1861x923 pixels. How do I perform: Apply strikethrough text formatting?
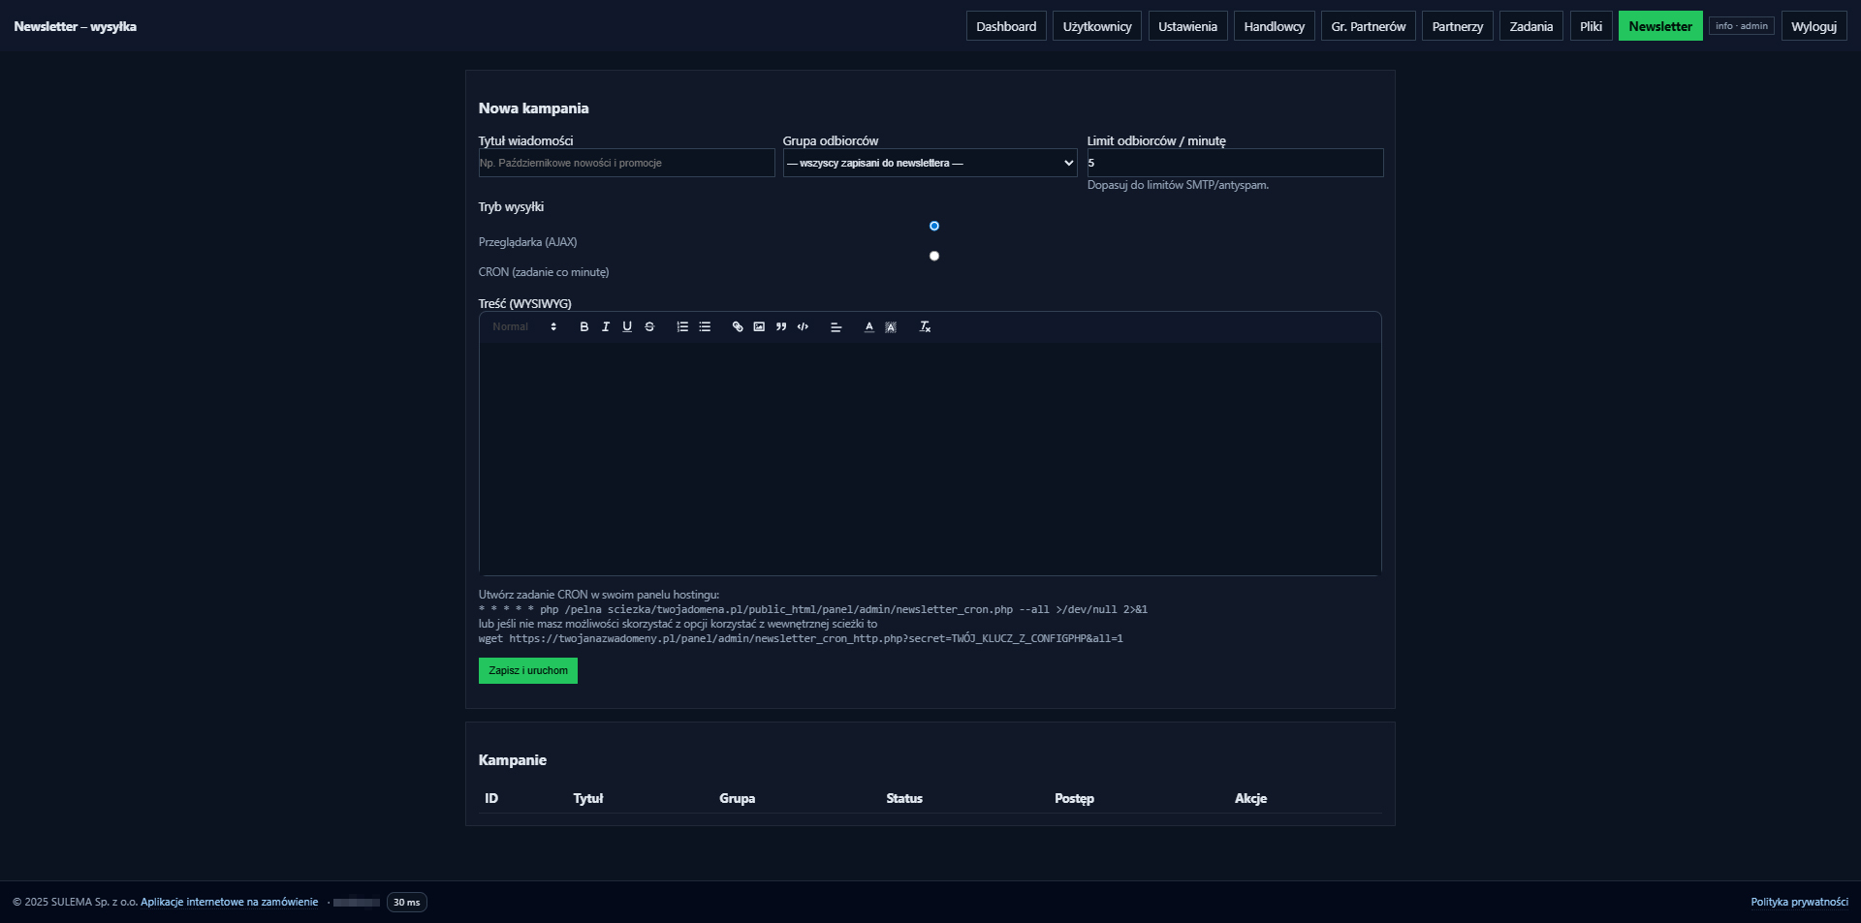pyautogui.click(x=649, y=327)
